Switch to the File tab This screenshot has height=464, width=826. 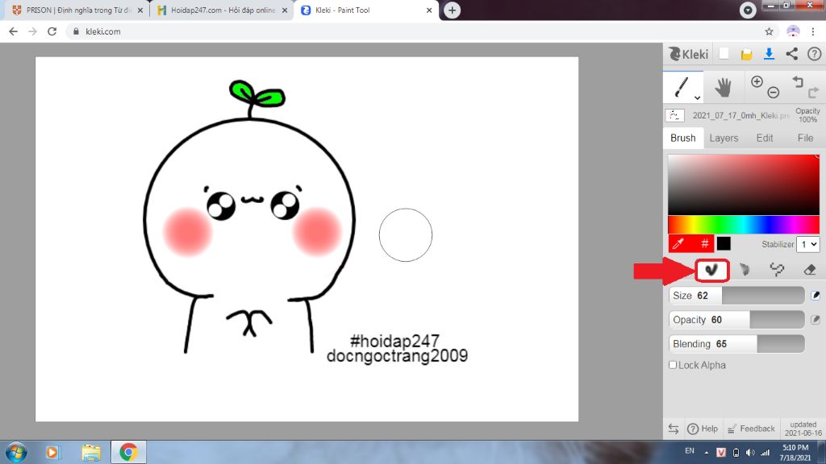[x=805, y=138]
